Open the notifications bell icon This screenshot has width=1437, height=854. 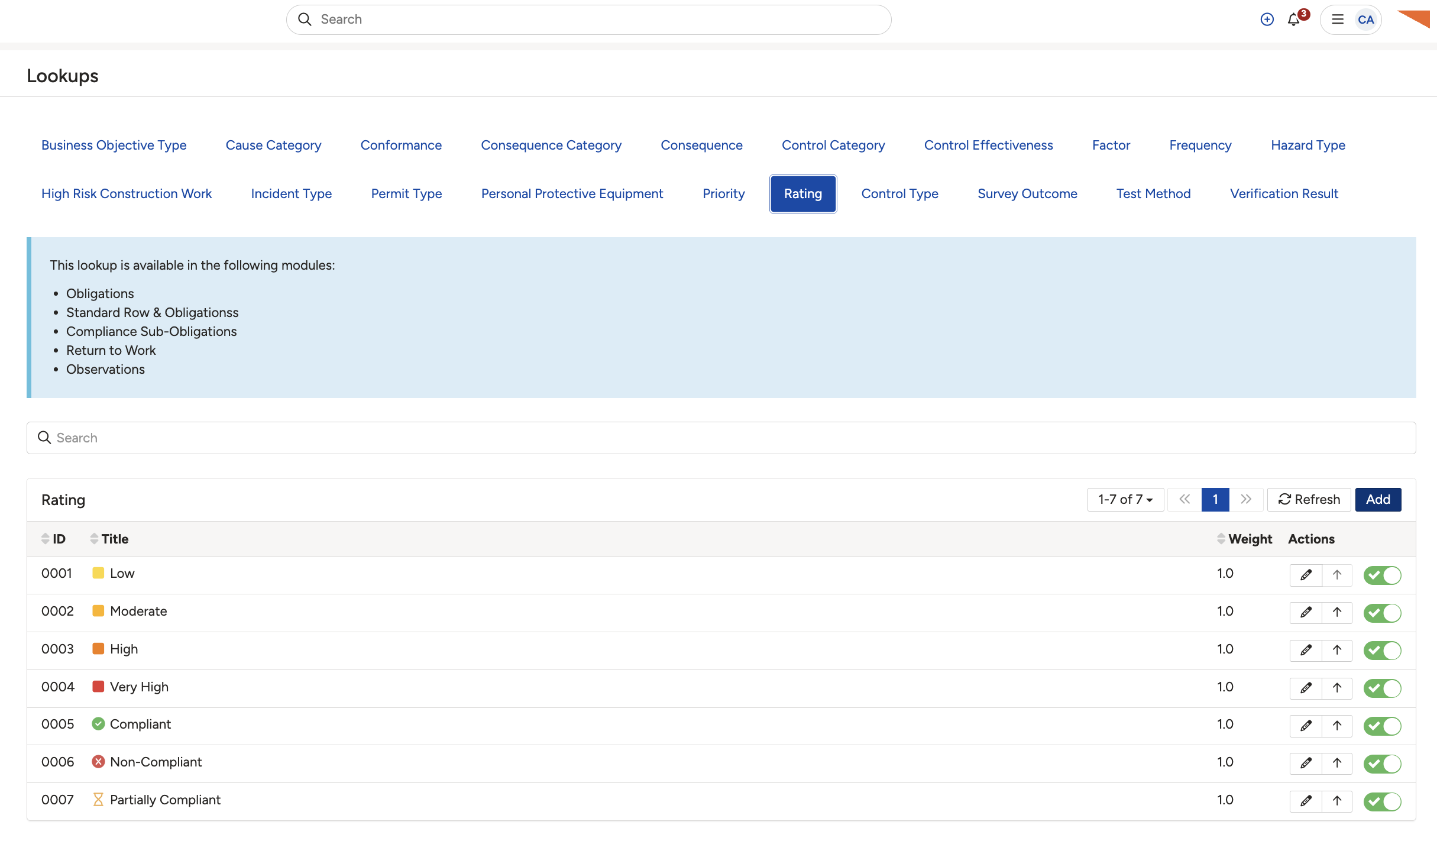click(1294, 20)
